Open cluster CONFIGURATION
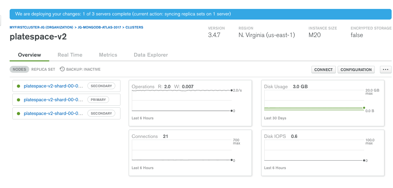The image size is (393, 188). click(356, 70)
